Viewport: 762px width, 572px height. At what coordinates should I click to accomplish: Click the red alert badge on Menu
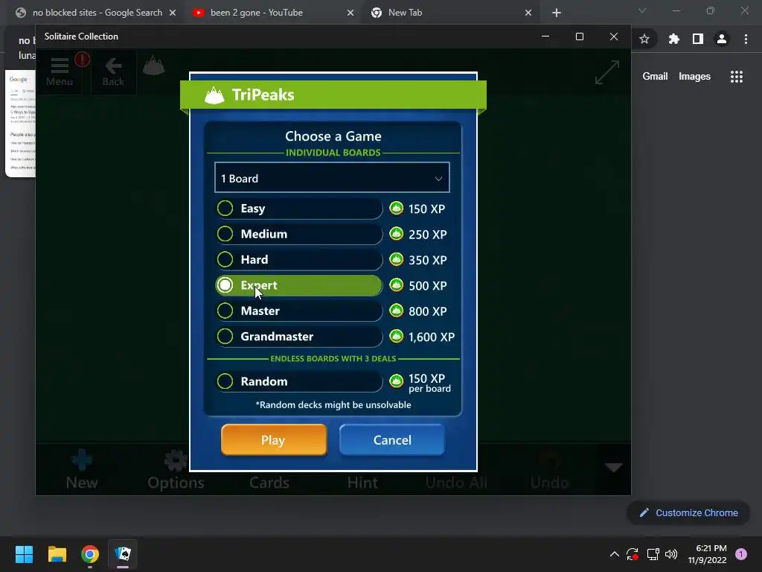82,60
